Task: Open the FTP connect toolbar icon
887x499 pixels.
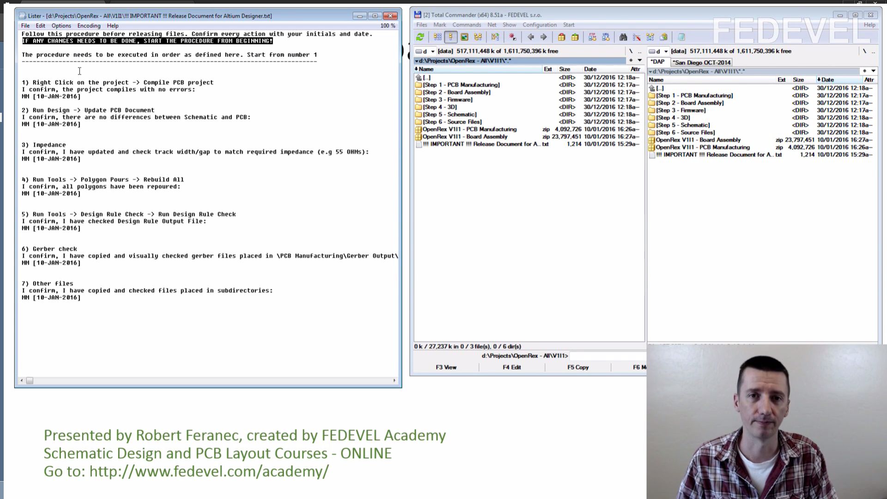Action: pyautogui.click(x=592, y=37)
